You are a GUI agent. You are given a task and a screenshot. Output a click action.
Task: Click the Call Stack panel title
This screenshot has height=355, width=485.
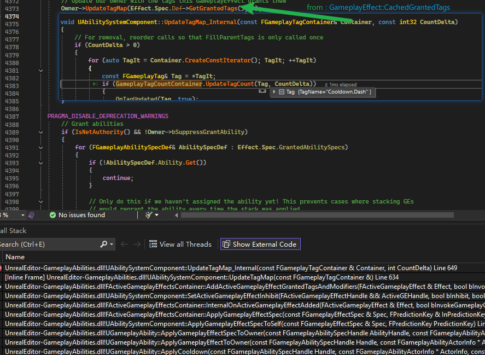[13, 231]
